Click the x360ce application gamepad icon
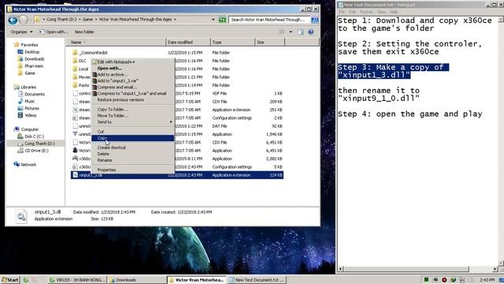The width and height of the screenshot is (504, 284). click(75, 159)
